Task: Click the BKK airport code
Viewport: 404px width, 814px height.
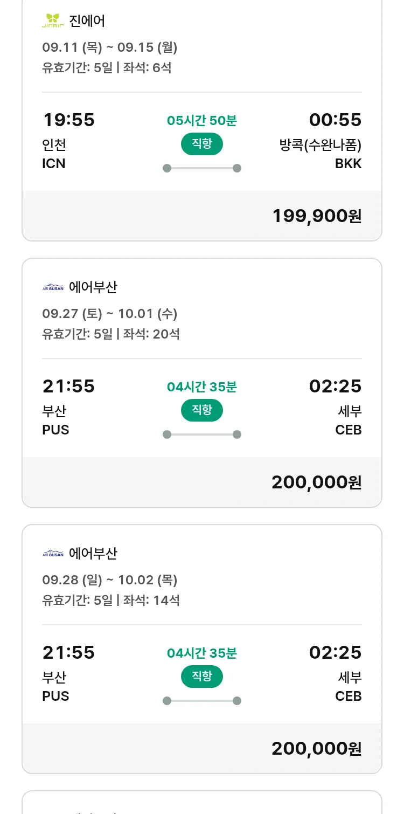Action: 349,164
